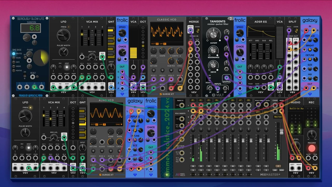
Task: Click the -07- channel label on MixMaster
Action: [x=241, y=100]
